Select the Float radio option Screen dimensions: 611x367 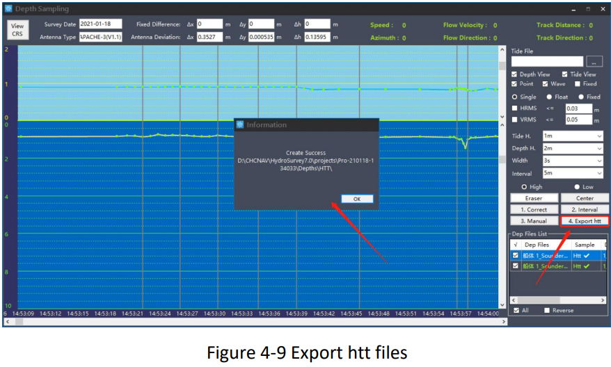tap(550, 97)
